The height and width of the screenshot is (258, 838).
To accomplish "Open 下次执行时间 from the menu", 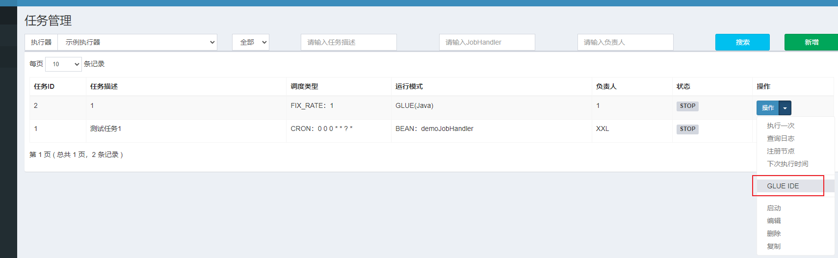I will coord(787,164).
